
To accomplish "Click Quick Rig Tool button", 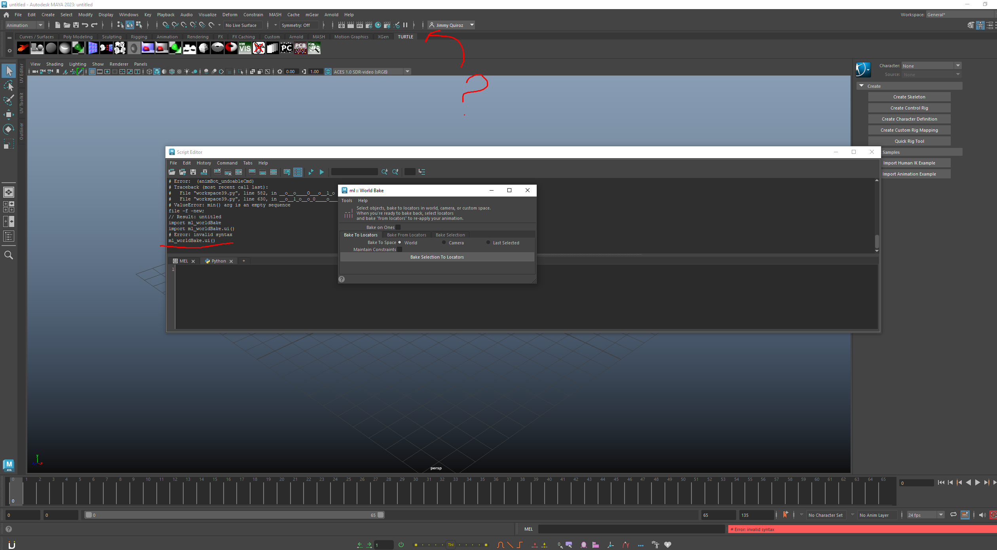I will (909, 141).
